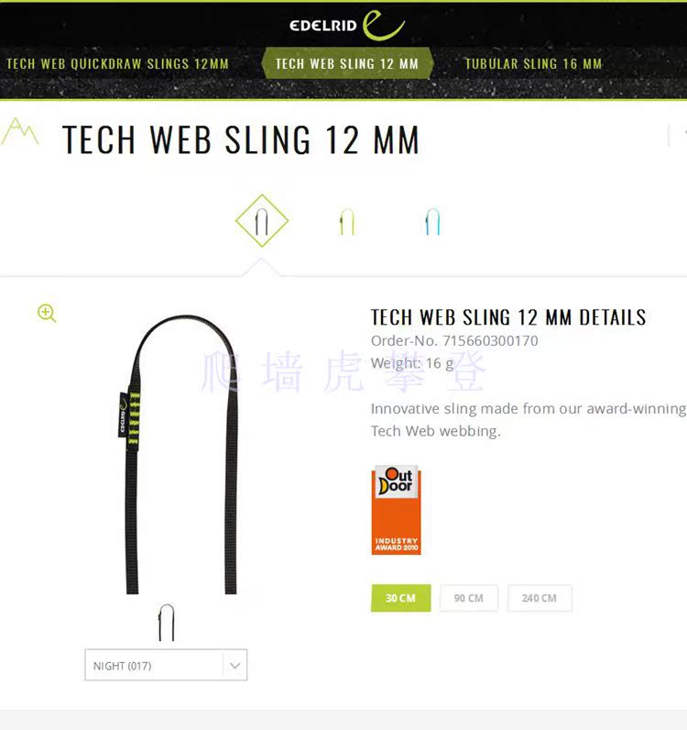687x730 pixels.
Task: Click the Edelrid label on sling image
Action: click(x=123, y=415)
